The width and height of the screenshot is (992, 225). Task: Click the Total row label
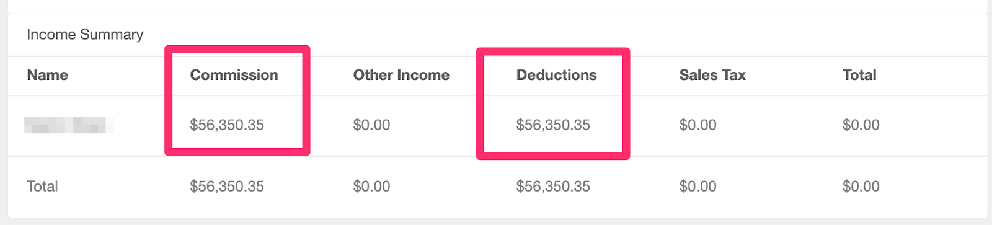click(x=42, y=186)
